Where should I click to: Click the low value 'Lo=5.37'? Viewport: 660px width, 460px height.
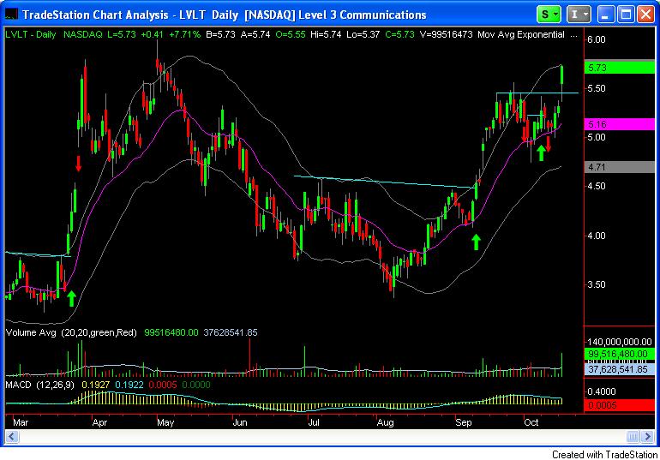pos(363,35)
